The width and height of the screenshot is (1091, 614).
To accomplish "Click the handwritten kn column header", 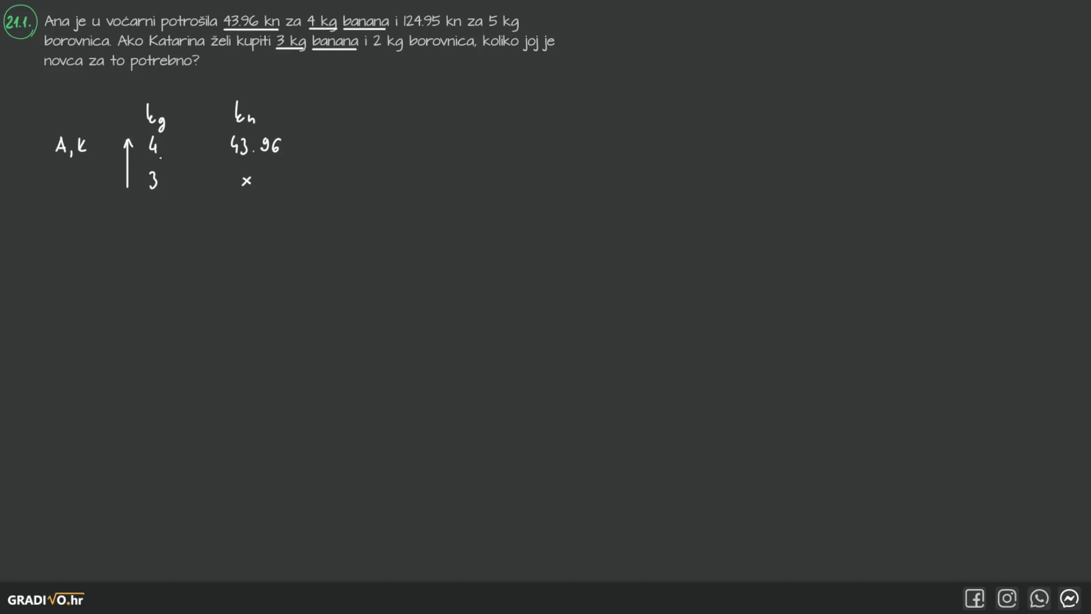I will (245, 113).
